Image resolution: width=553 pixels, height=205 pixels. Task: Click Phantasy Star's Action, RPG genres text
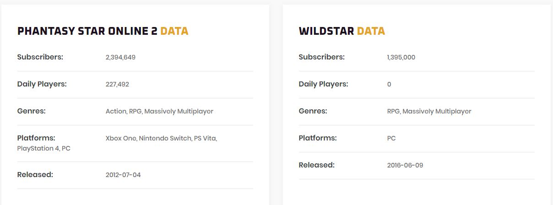[159, 111]
